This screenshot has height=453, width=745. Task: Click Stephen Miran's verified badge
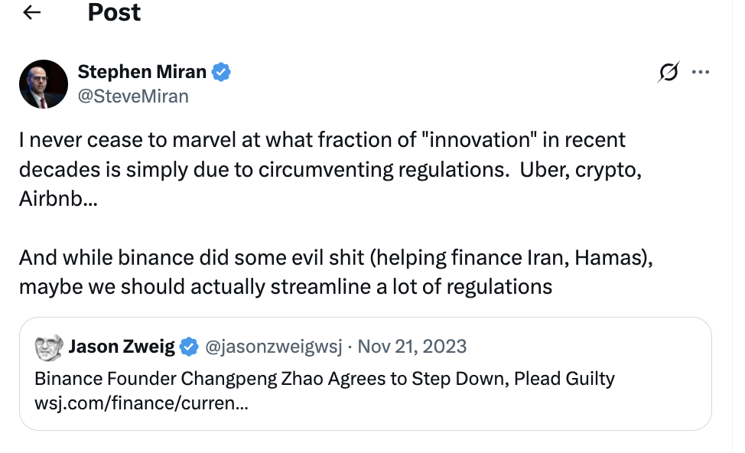222,73
